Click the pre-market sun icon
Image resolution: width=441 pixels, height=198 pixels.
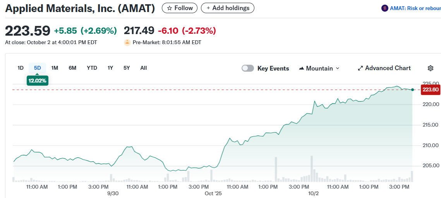[127, 43]
